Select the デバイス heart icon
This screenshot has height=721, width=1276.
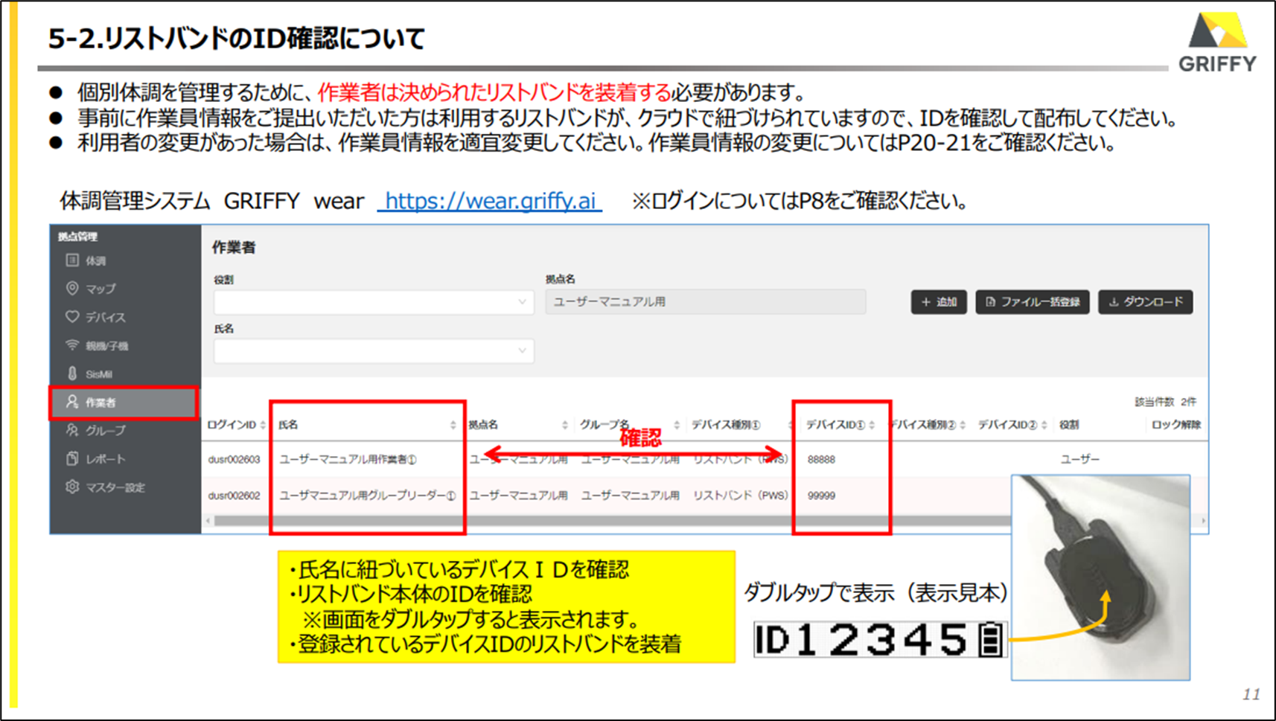pyautogui.click(x=72, y=317)
